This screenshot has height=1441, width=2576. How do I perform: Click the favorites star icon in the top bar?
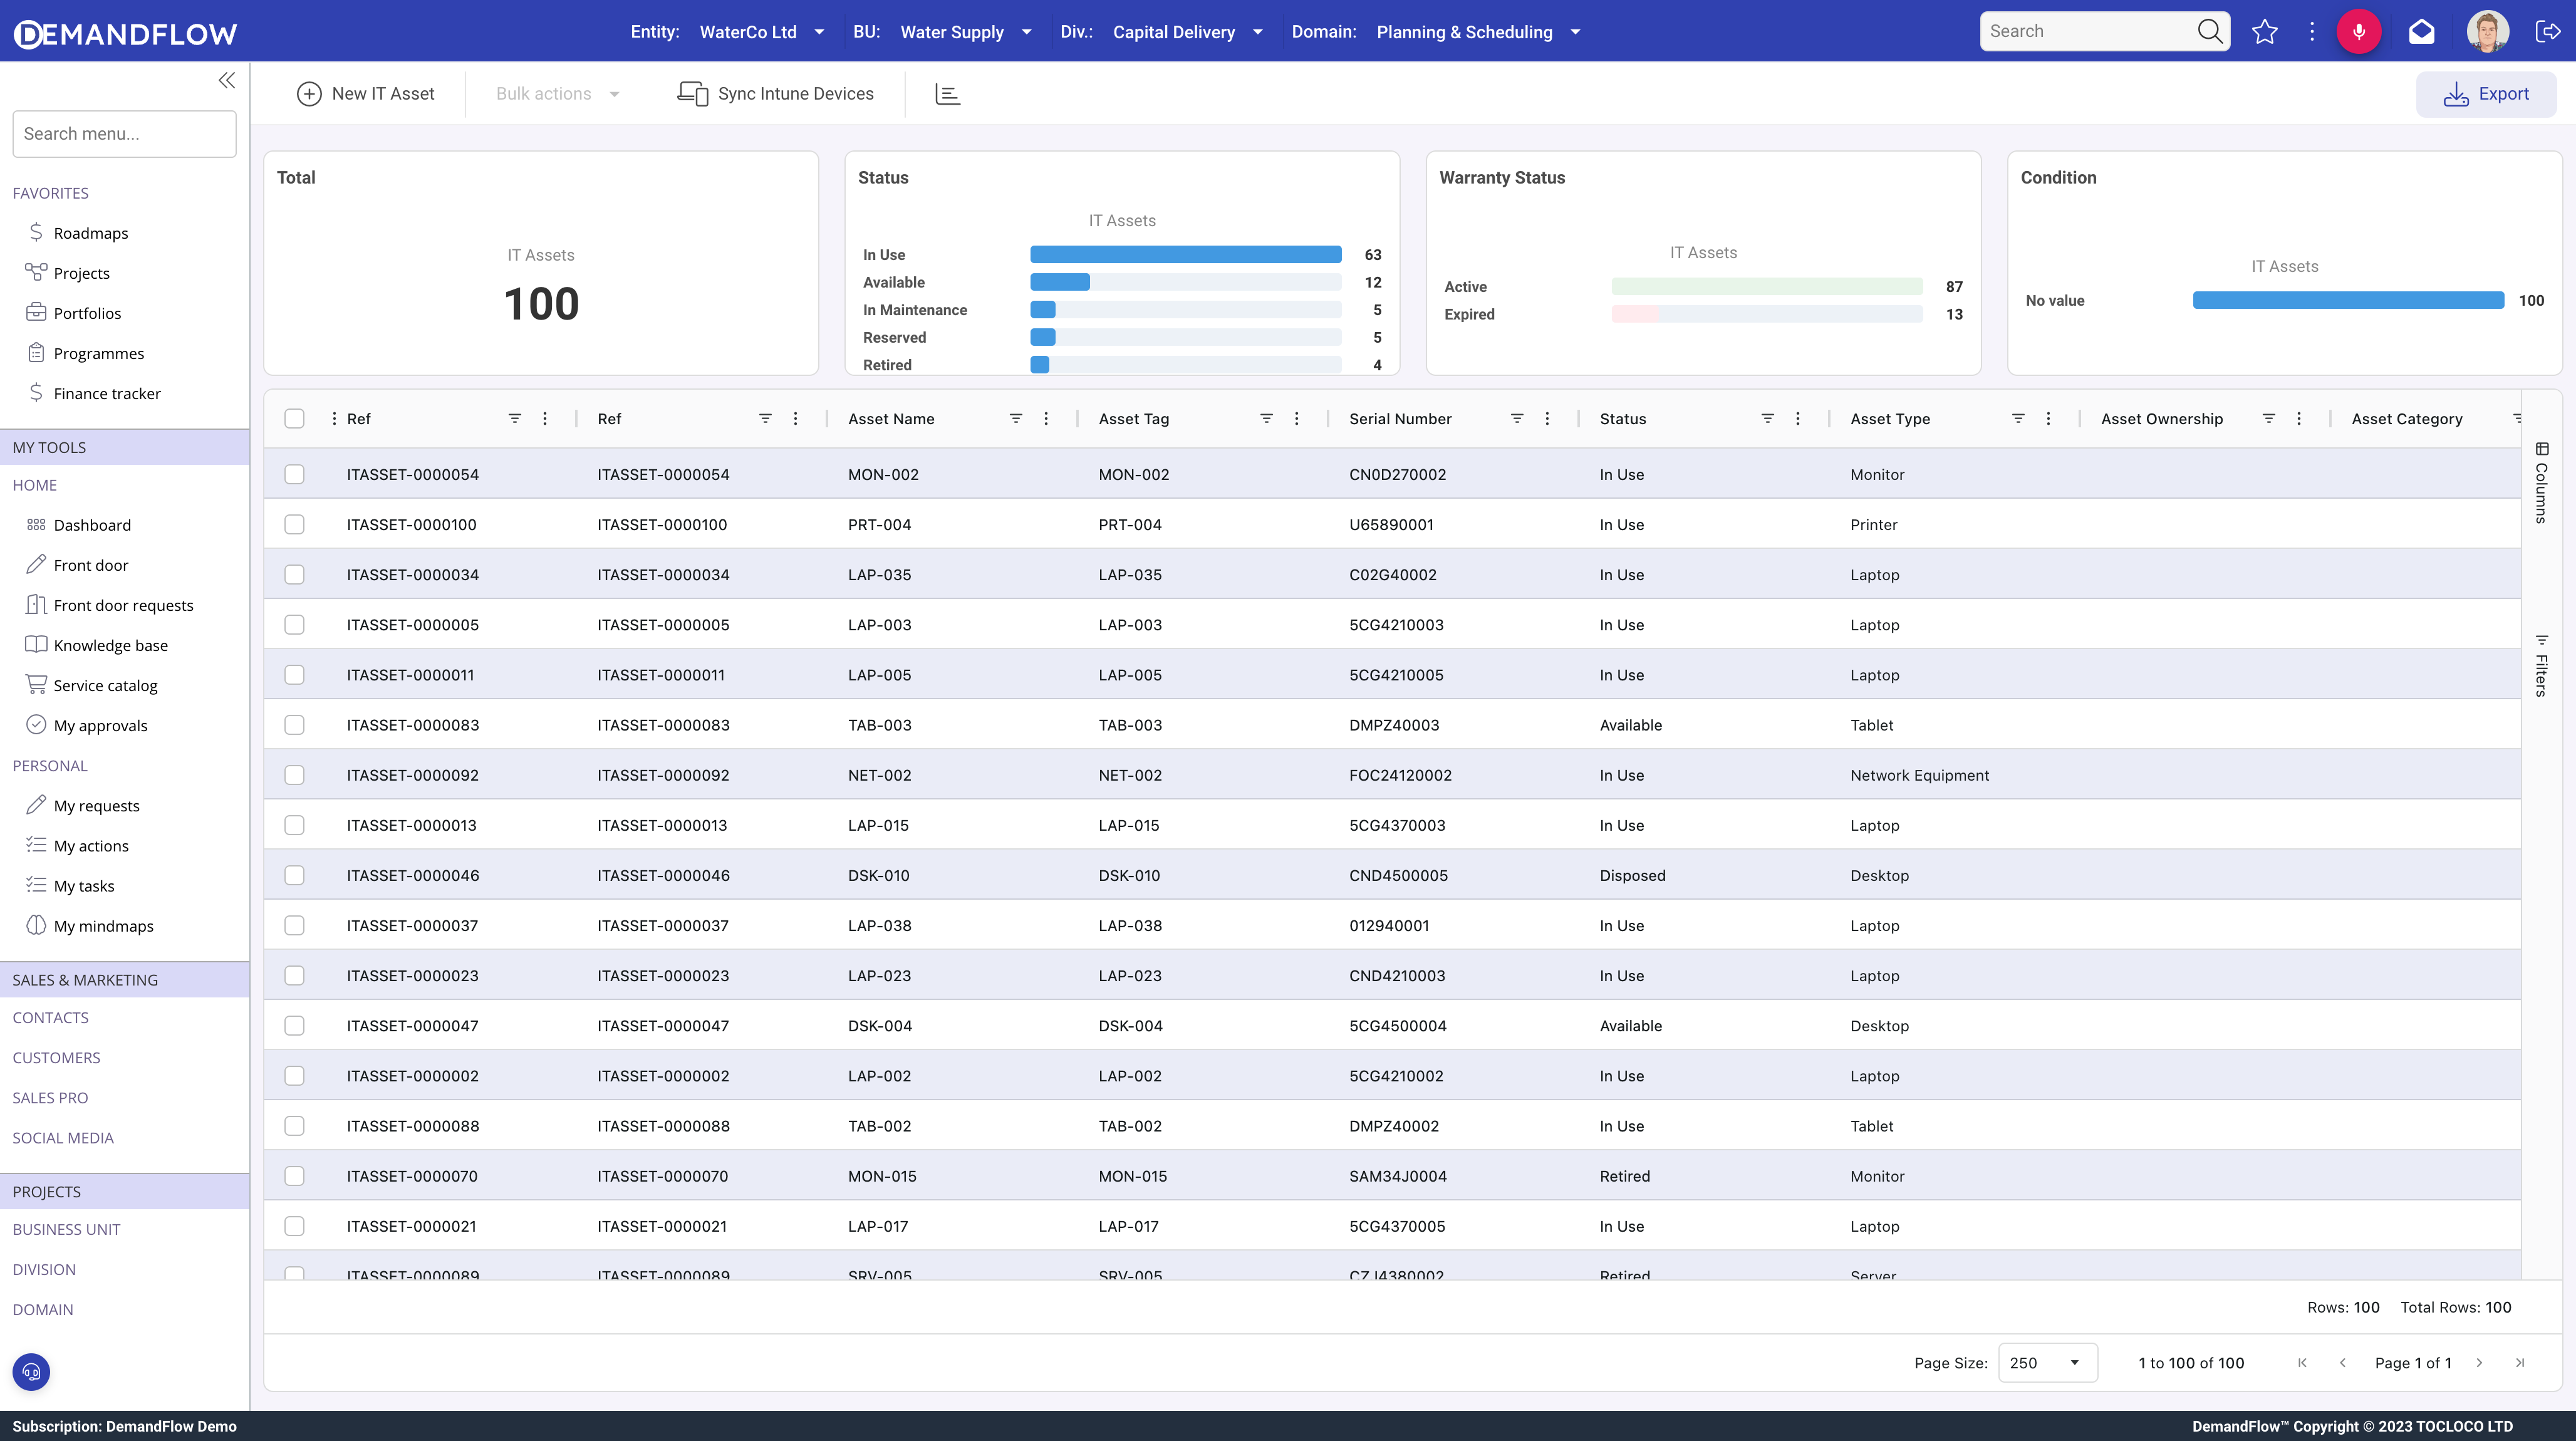coord(2264,31)
